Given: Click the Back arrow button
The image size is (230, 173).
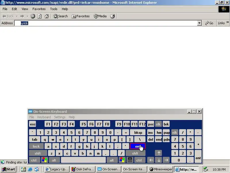Looking at the screenshot, I should pyautogui.click(x=8, y=16).
